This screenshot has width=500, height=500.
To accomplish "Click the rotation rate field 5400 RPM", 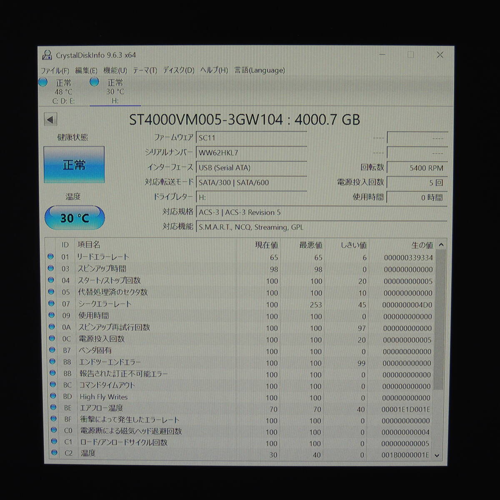I will click(417, 168).
